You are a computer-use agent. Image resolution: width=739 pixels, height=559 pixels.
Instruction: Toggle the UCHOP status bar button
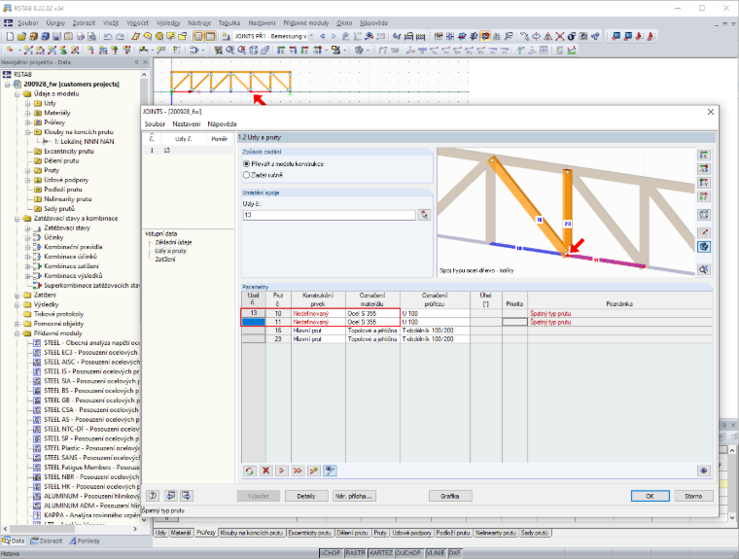[331, 553]
